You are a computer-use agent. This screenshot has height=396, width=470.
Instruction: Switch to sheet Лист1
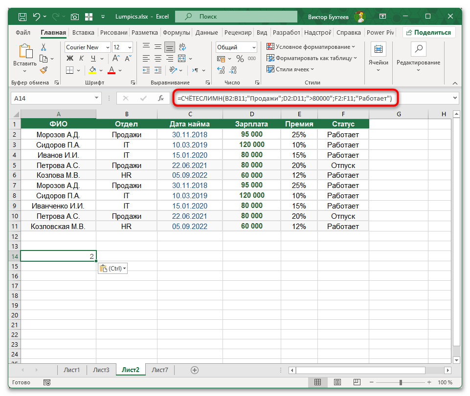(x=71, y=370)
